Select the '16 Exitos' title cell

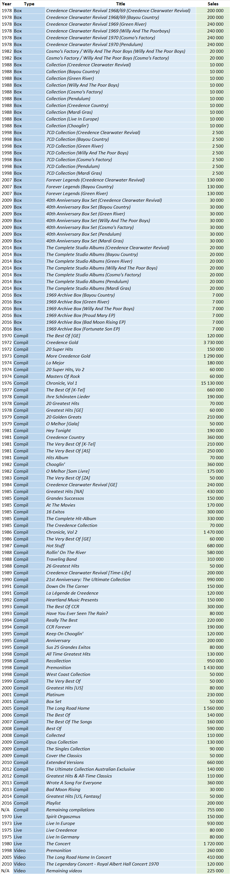coord(55,512)
